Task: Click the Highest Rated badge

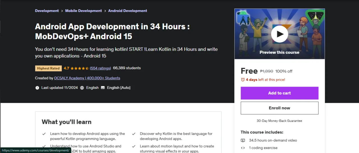Action: [x=48, y=68]
